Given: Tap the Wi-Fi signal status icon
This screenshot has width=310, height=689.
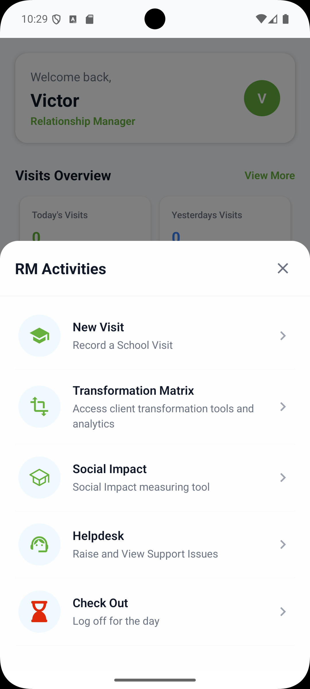Looking at the screenshot, I should (x=261, y=19).
